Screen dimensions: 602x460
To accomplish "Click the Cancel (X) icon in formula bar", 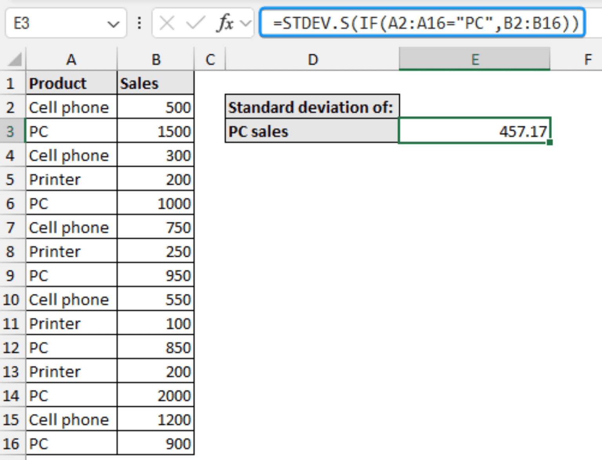I will (x=166, y=23).
